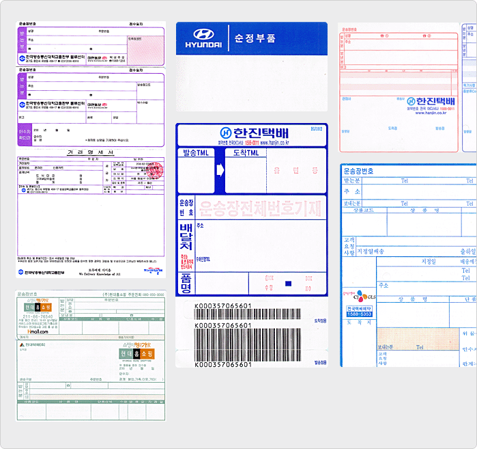Click the white arrow between the TML boxes
The width and height of the screenshot is (477, 449).
220,170
